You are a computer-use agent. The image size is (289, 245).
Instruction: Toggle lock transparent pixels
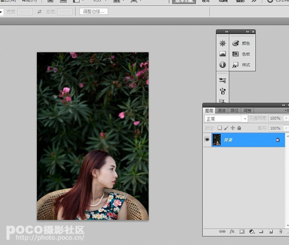pyautogui.click(x=220, y=128)
